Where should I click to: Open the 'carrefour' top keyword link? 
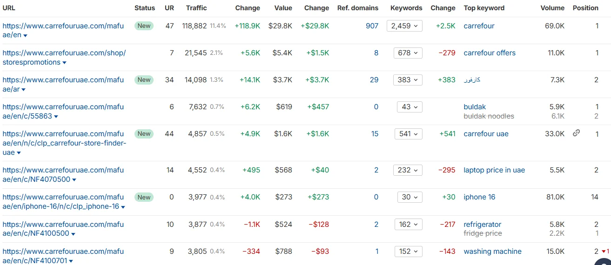(479, 26)
